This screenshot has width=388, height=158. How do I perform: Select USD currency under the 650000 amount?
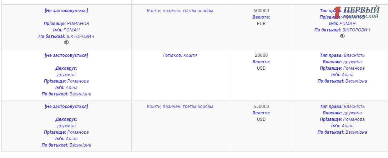pos(261,119)
